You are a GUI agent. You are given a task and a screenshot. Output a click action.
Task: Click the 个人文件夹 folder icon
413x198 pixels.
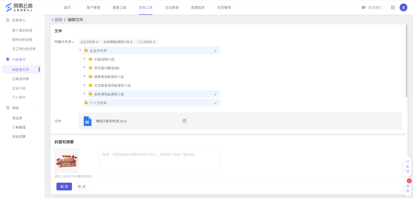point(86,103)
